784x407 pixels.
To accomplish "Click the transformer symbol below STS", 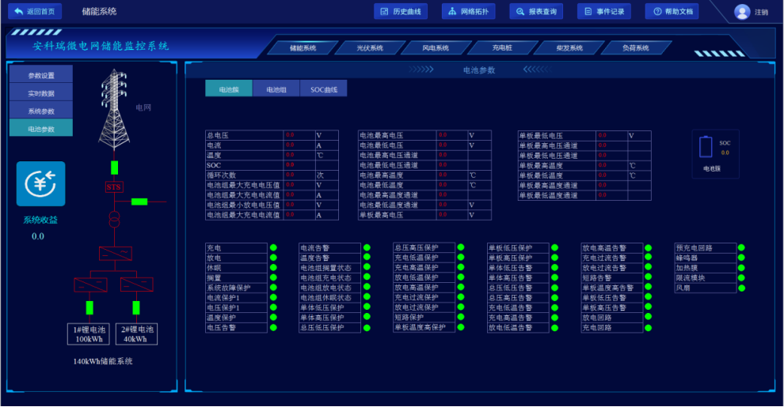I will coord(114,217).
